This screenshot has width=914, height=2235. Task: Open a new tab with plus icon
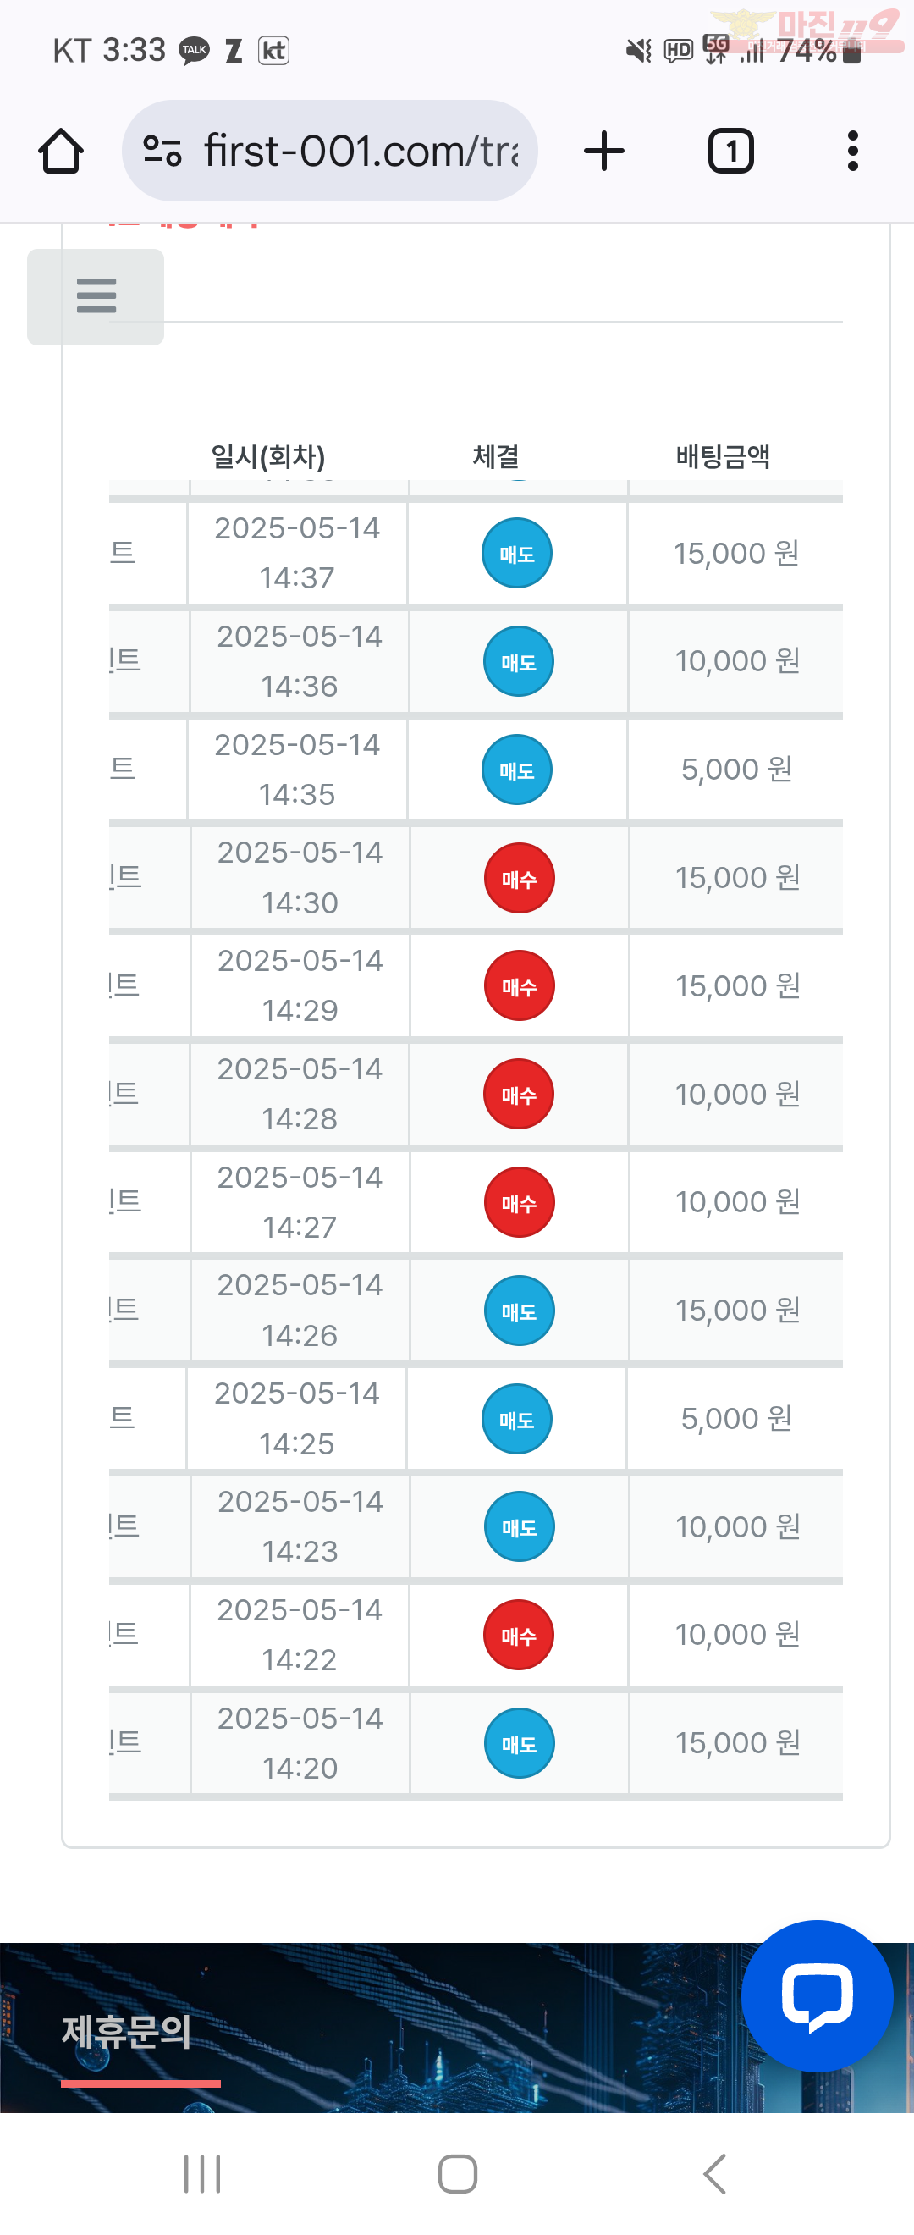point(604,151)
